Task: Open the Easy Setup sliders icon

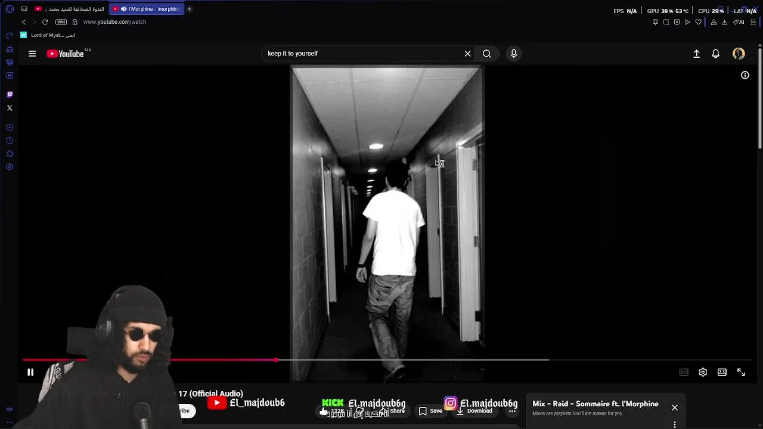Action: point(753,22)
